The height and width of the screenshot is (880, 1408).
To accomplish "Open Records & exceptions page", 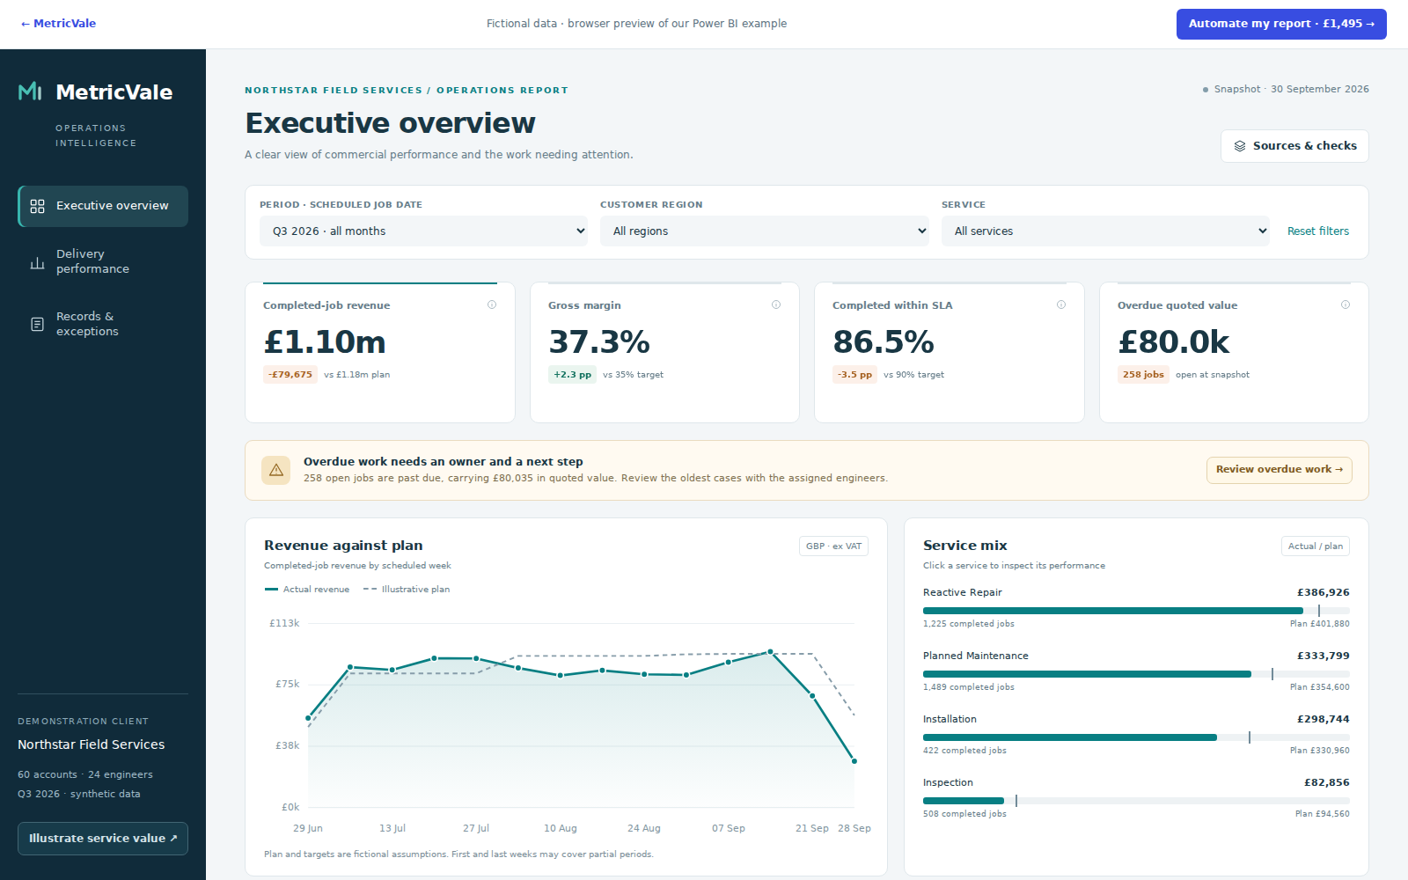I will click(103, 324).
